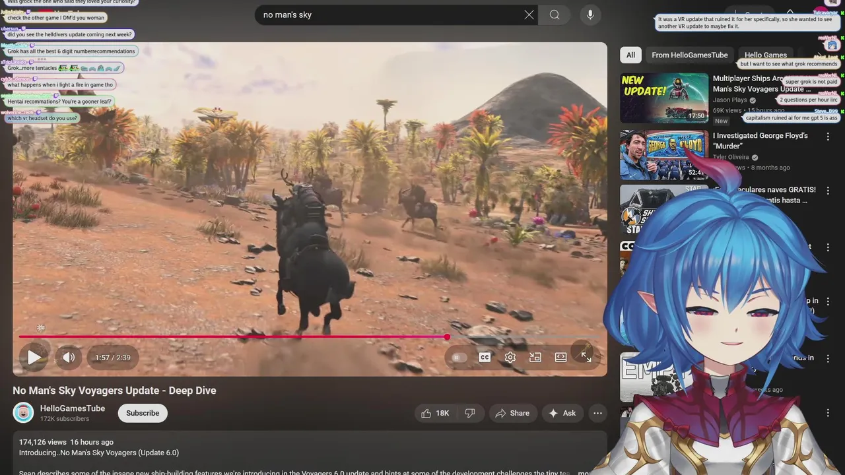The image size is (845, 475).
Task: Open more actions ellipsis under video
Action: 597,413
